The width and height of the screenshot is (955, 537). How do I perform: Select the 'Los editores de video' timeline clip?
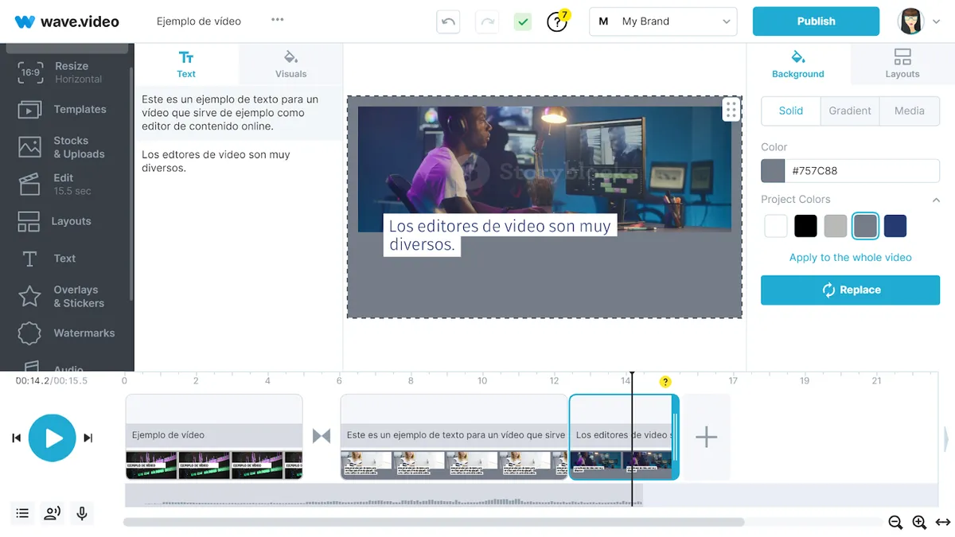(623, 437)
